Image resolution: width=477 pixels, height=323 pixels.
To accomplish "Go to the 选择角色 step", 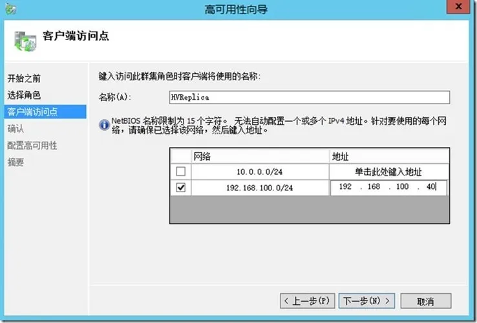I will (24, 95).
